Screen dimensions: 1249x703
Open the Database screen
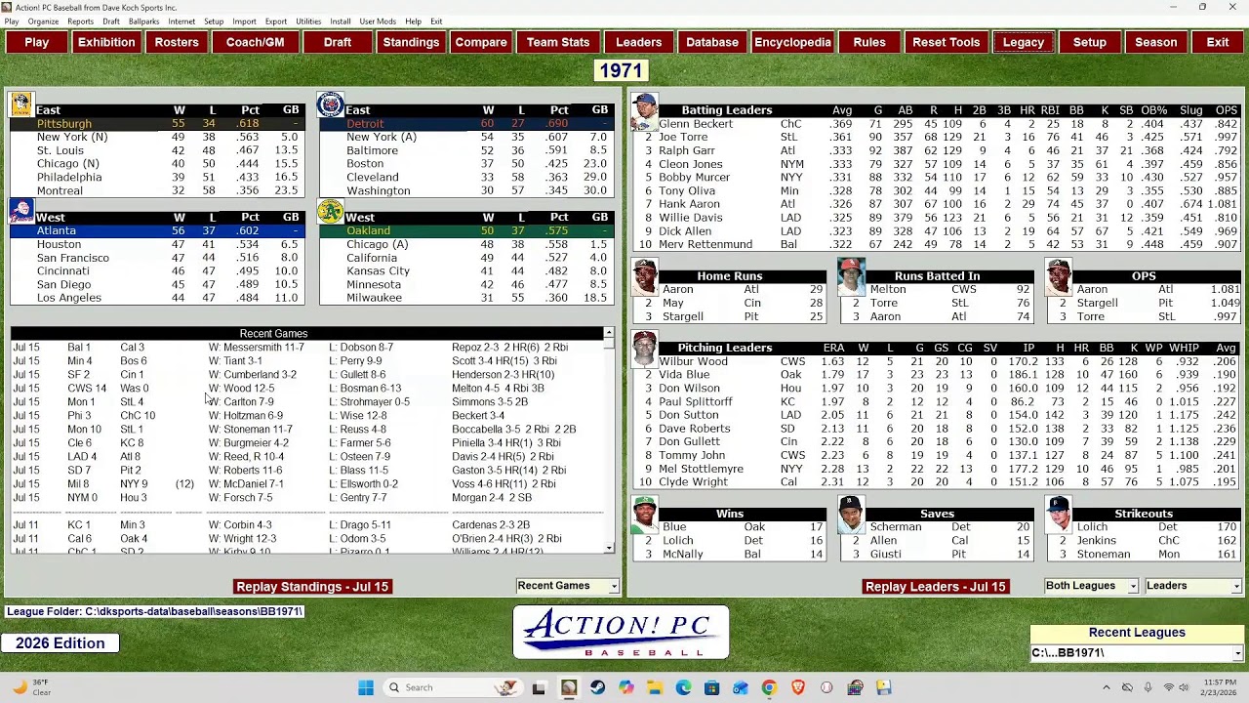pyautogui.click(x=712, y=42)
